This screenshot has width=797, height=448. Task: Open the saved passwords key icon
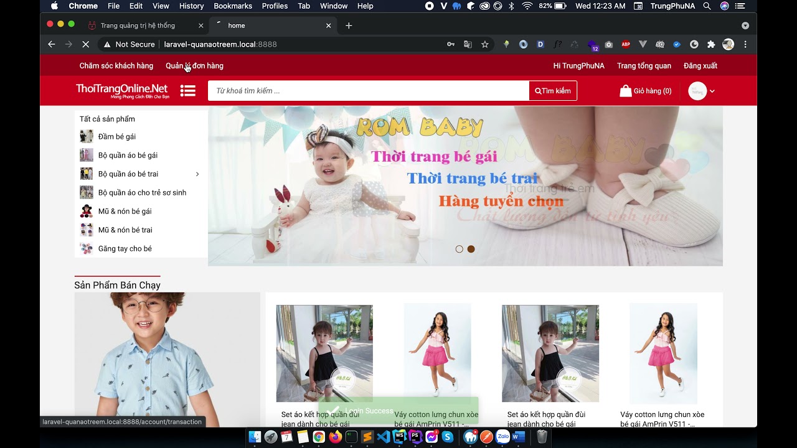tap(451, 44)
